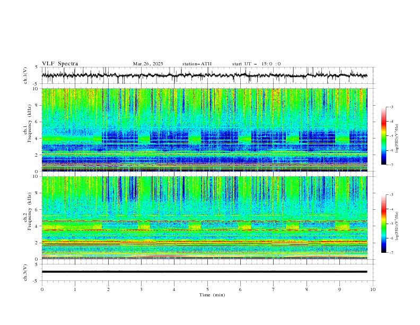Click the "-4" label on the lower colorbar

tap(391, 209)
